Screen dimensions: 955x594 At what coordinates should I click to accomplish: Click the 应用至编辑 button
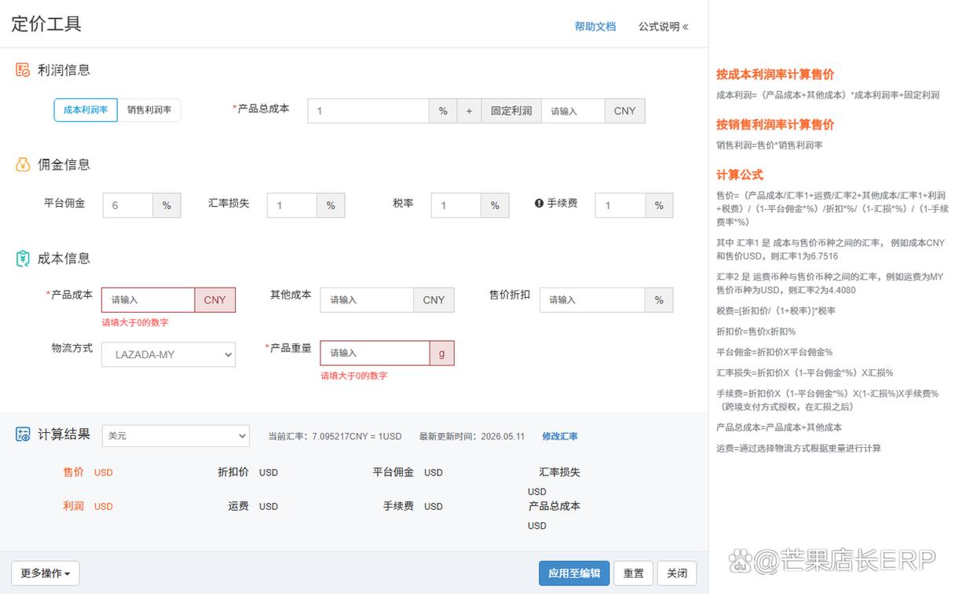(574, 574)
